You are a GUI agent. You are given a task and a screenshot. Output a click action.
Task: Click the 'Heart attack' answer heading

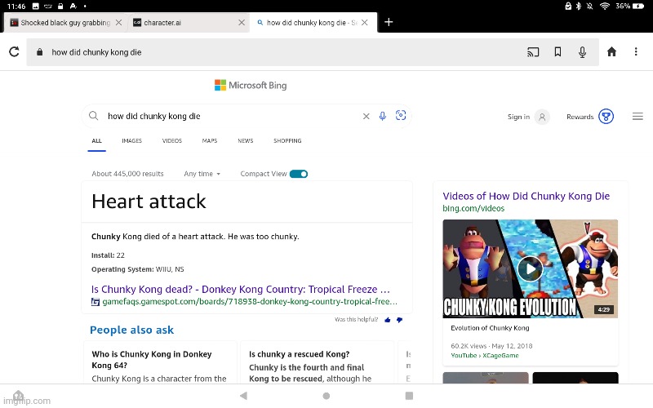pyautogui.click(x=149, y=202)
